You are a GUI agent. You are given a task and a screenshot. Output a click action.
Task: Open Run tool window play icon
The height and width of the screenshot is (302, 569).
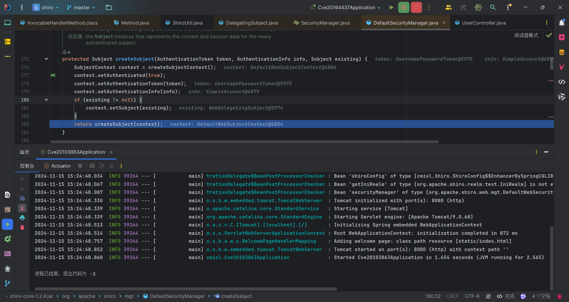(7, 224)
